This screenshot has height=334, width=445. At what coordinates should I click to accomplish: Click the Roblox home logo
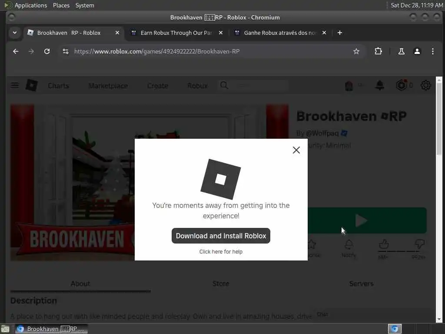point(31,85)
